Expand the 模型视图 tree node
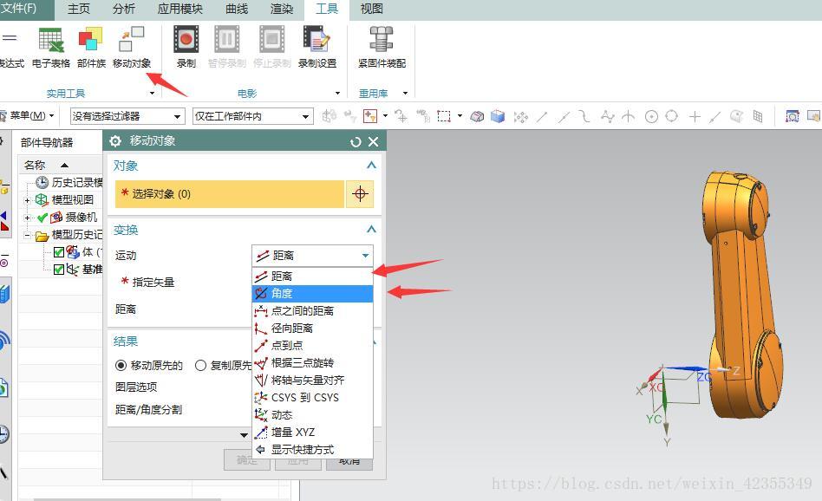 tap(27, 200)
